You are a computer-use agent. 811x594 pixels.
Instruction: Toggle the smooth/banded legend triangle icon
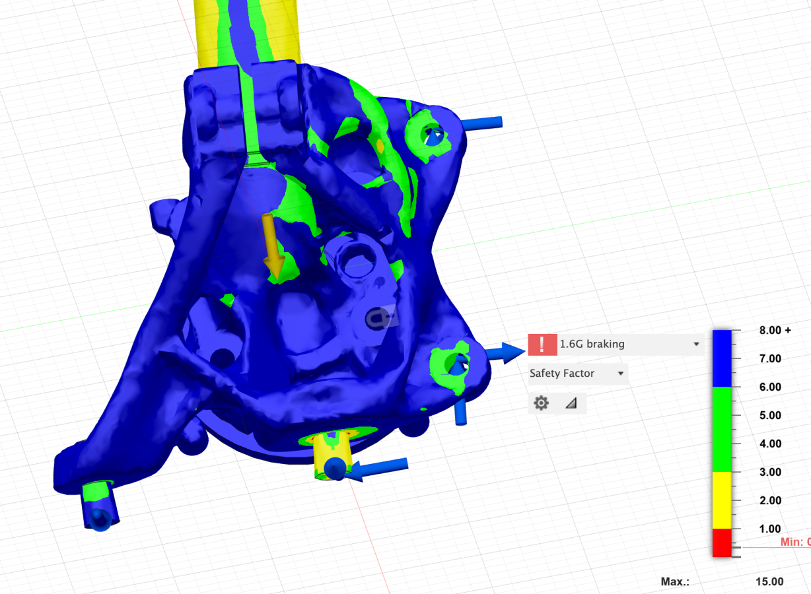[571, 403]
